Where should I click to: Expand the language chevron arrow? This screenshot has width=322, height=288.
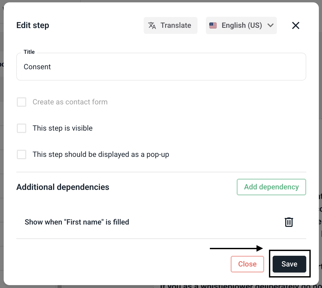click(271, 25)
